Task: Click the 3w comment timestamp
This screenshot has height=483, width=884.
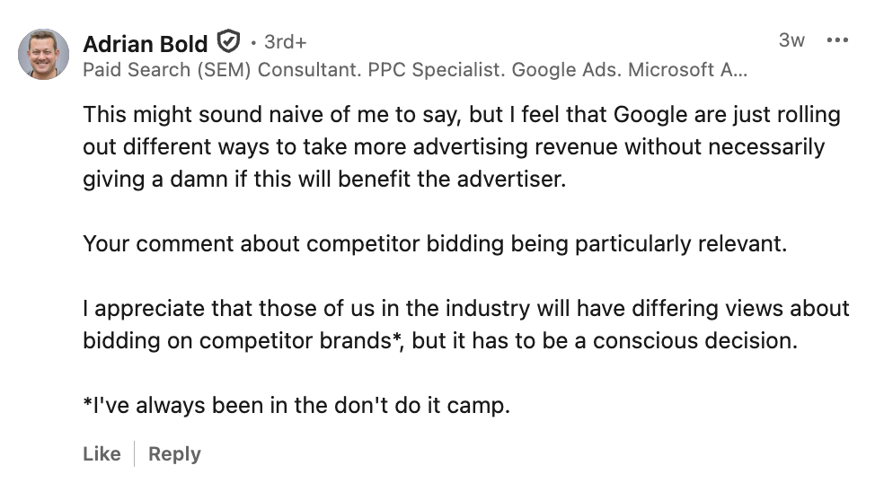Action: 791,40
